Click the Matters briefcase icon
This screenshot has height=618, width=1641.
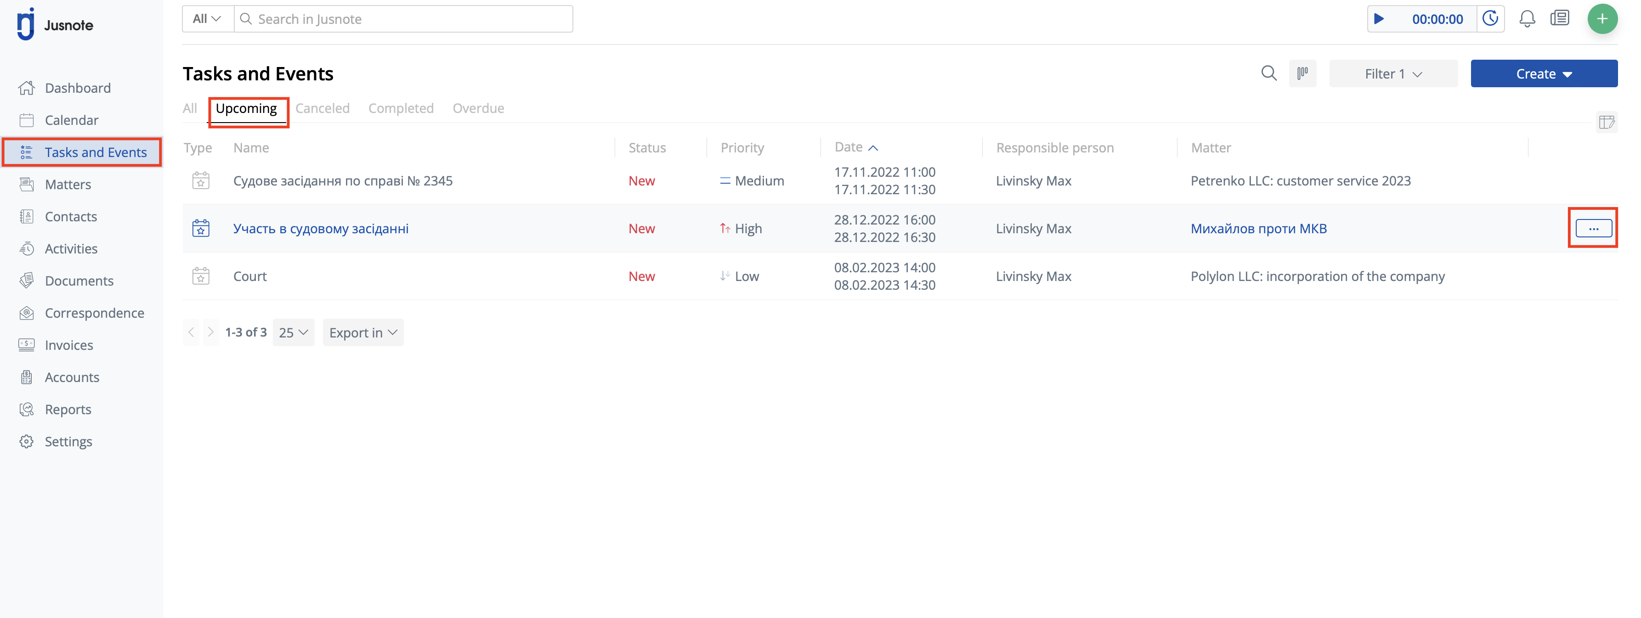click(27, 184)
